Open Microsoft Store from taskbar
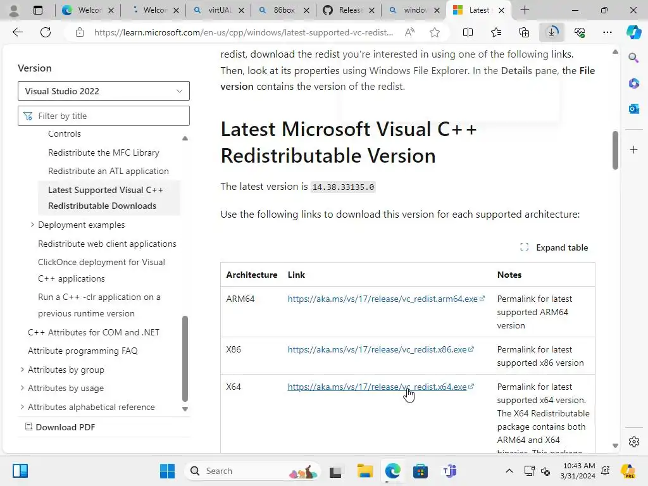Screen dimensions: 648x486 coord(420,471)
